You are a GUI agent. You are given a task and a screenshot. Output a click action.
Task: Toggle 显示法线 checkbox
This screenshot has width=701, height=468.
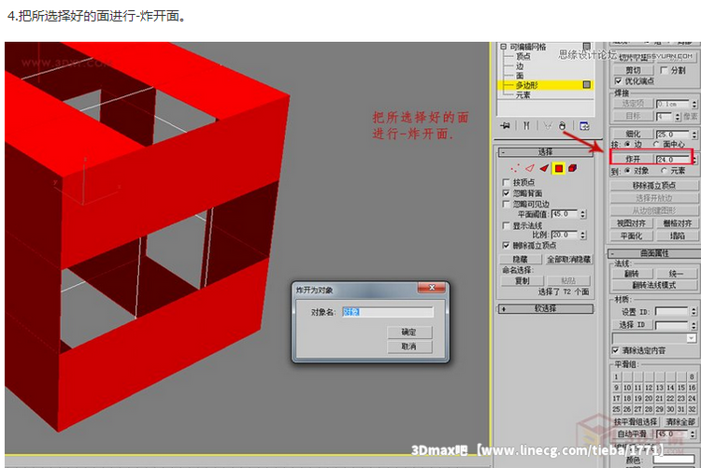[x=506, y=225]
